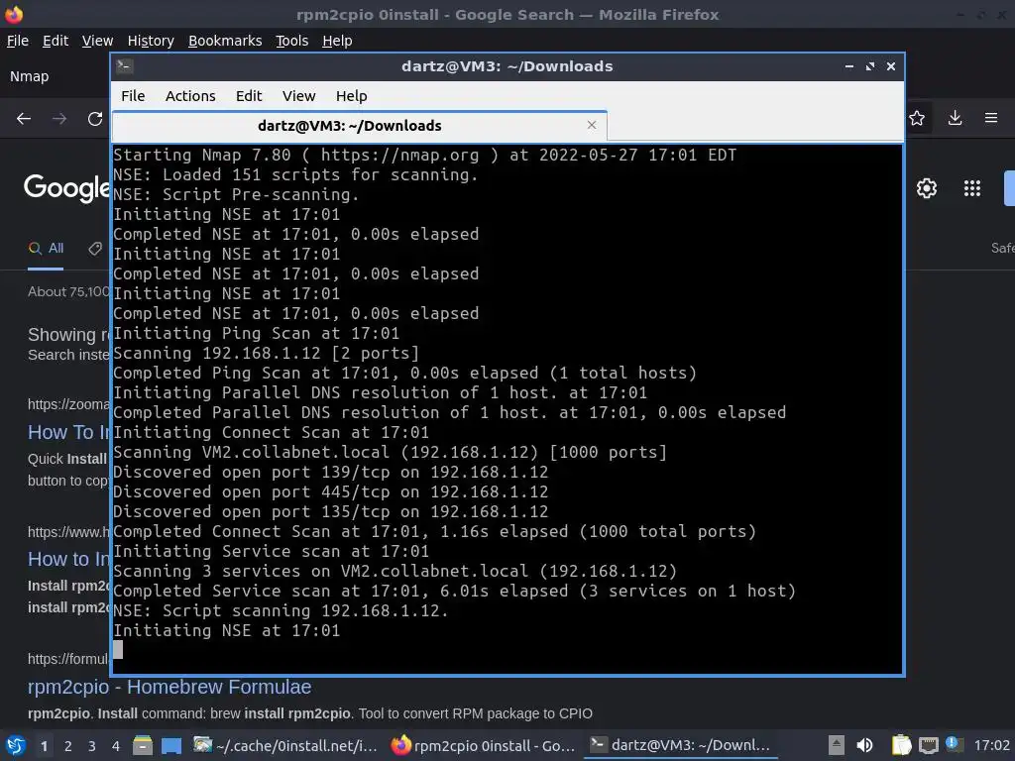Select the All search tab
This screenshot has height=761, width=1015.
coord(46,249)
